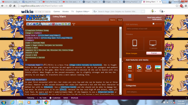Open user avatar account dropdown
The image size is (188, 105).
pos(153,11)
